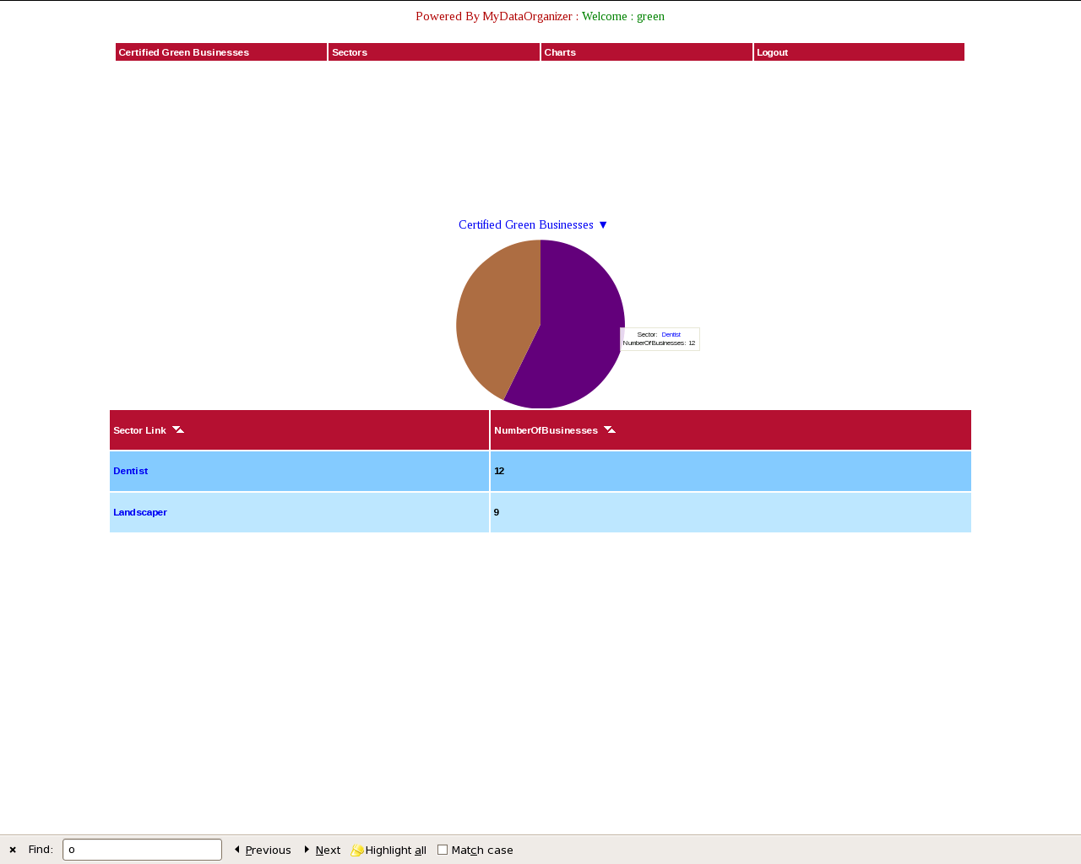
Task: Click the Previous arrow in find bar
Action: click(x=237, y=850)
